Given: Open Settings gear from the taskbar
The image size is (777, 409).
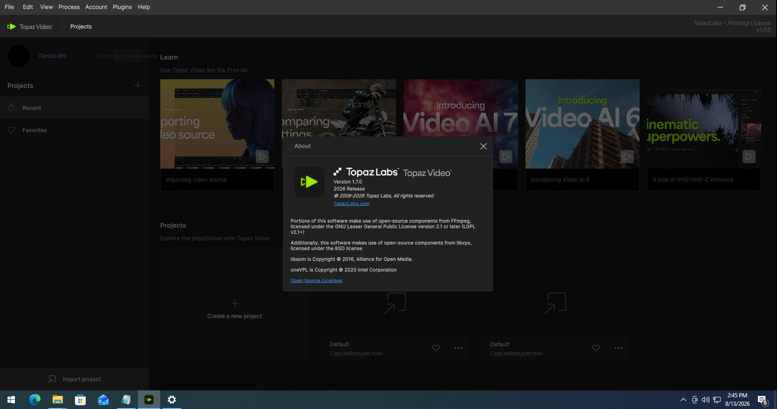Looking at the screenshot, I should click(x=171, y=400).
